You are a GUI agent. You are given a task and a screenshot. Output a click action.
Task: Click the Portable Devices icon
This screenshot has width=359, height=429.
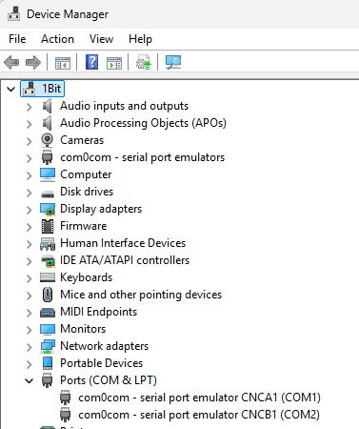tap(48, 363)
